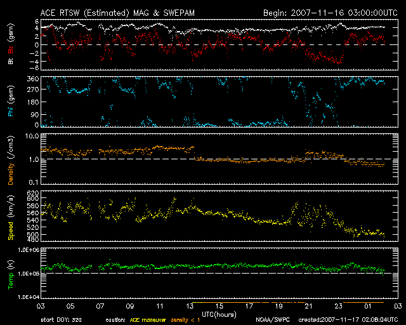Click the green Temp (K) axis label

pyautogui.click(x=11, y=273)
